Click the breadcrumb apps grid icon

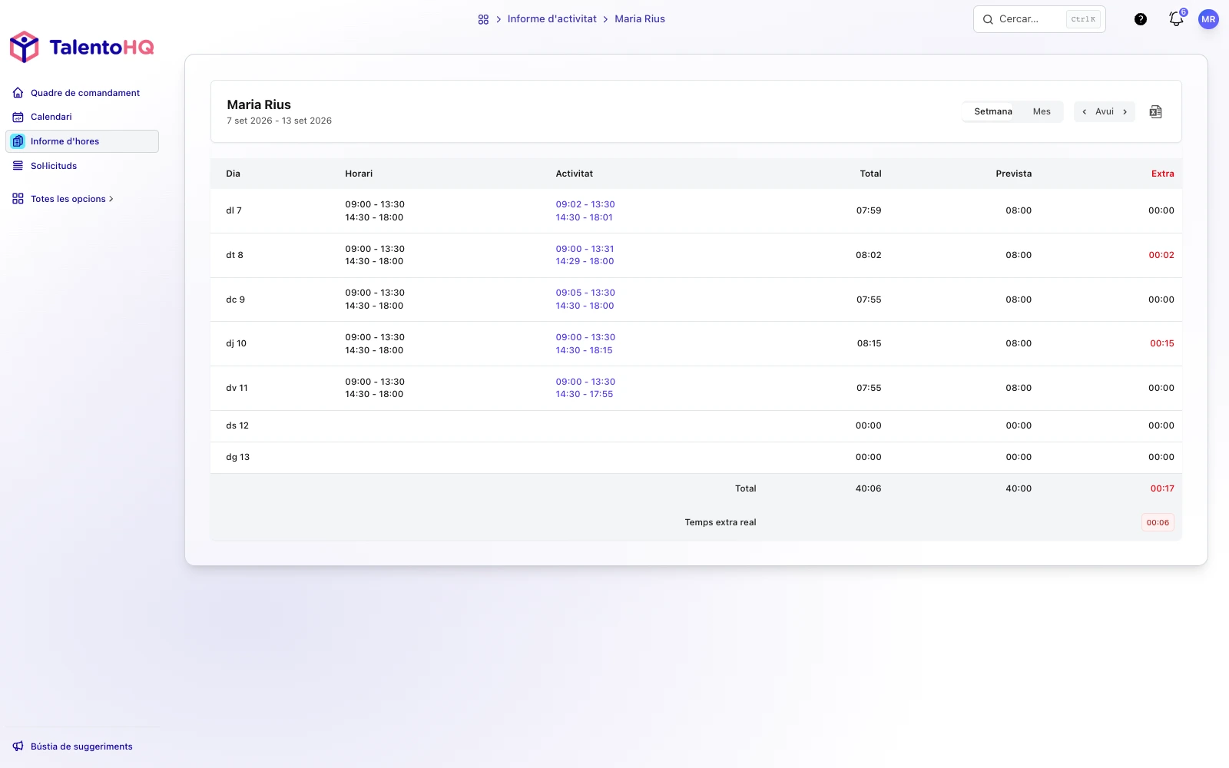click(483, 19)
